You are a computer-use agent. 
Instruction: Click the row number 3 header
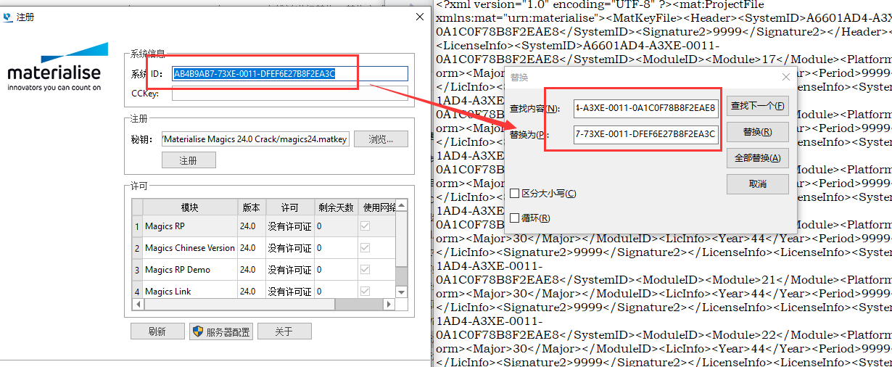pos(137,270)
